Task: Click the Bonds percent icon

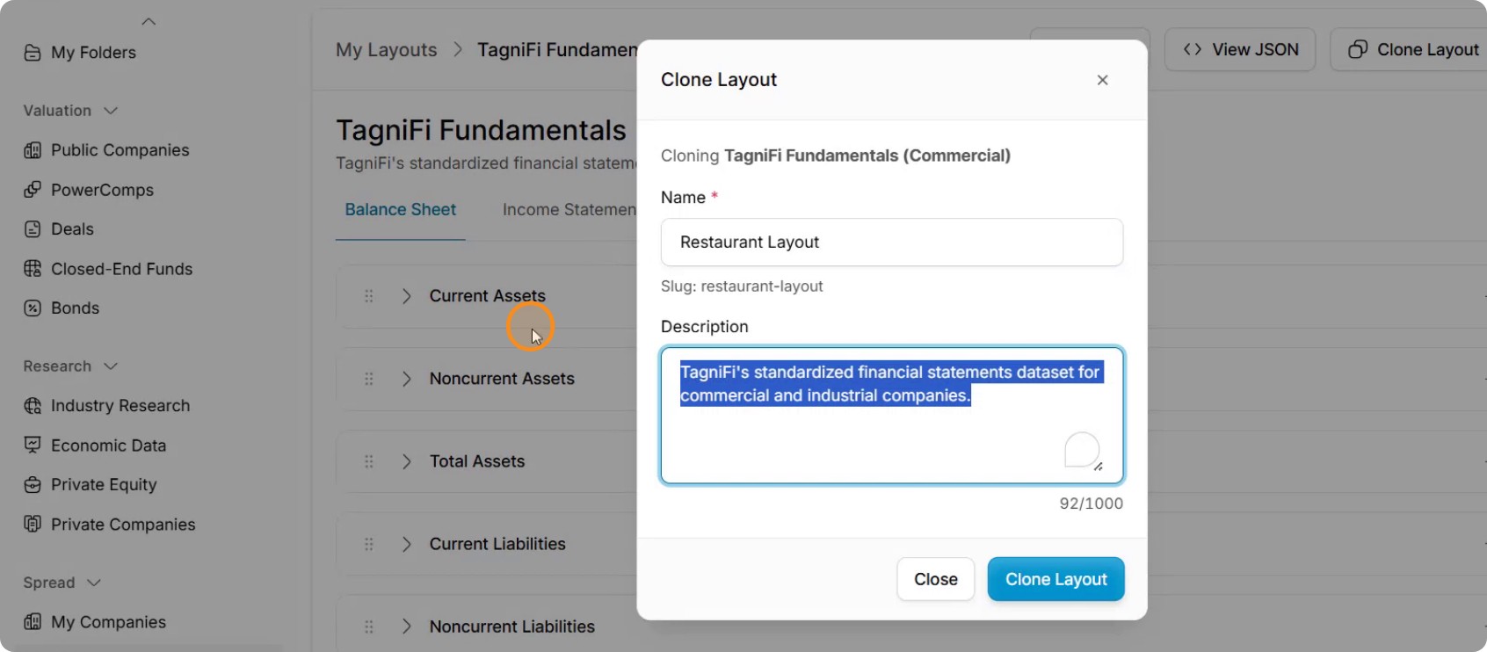Action: click(x=33, y=308)
